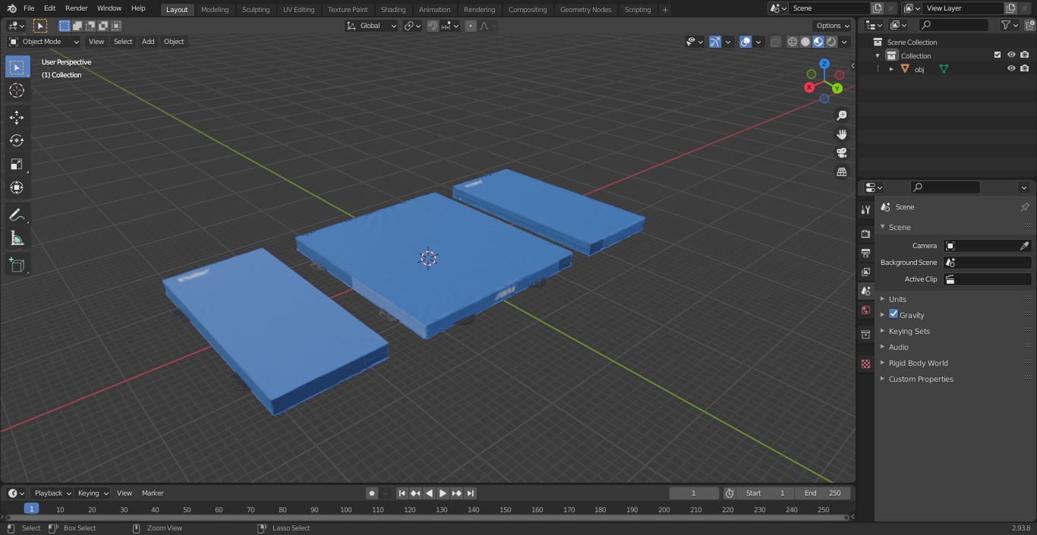Click current frame number field
This screenshot has height=535, width=1037.
693,493
